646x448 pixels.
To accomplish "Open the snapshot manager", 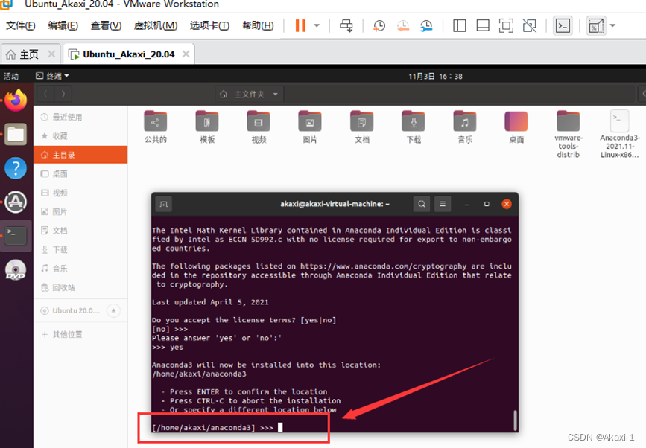I will pyautogui.click(x=426, y=25).
